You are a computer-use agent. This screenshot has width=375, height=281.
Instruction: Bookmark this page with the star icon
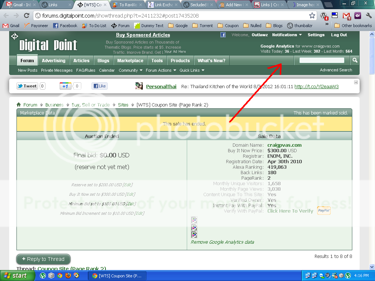[x=312, y=16]
